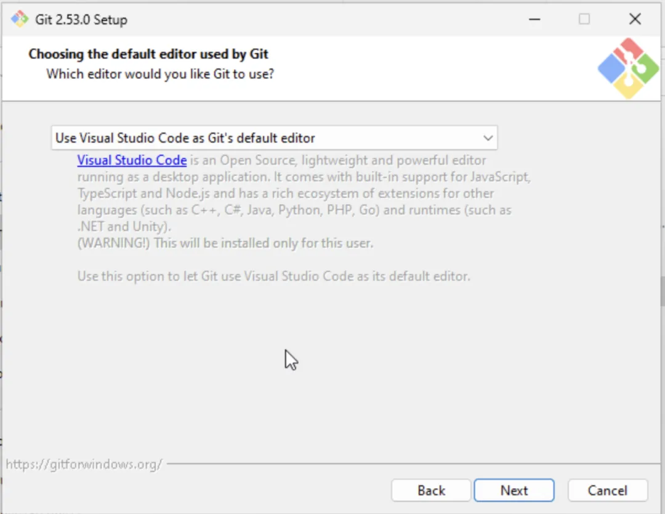Open the Visual Studio Code hyperlink

coord(132,160)
